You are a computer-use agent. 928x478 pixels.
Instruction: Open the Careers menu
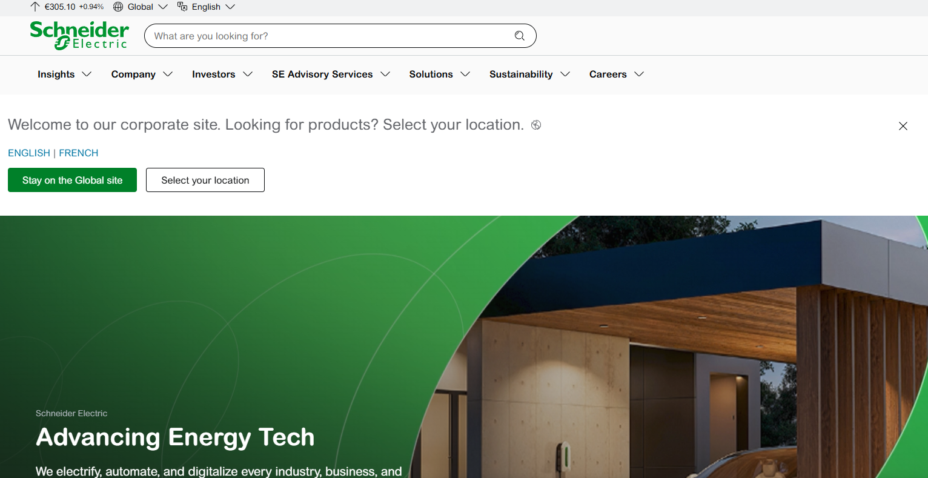point(608,75)
